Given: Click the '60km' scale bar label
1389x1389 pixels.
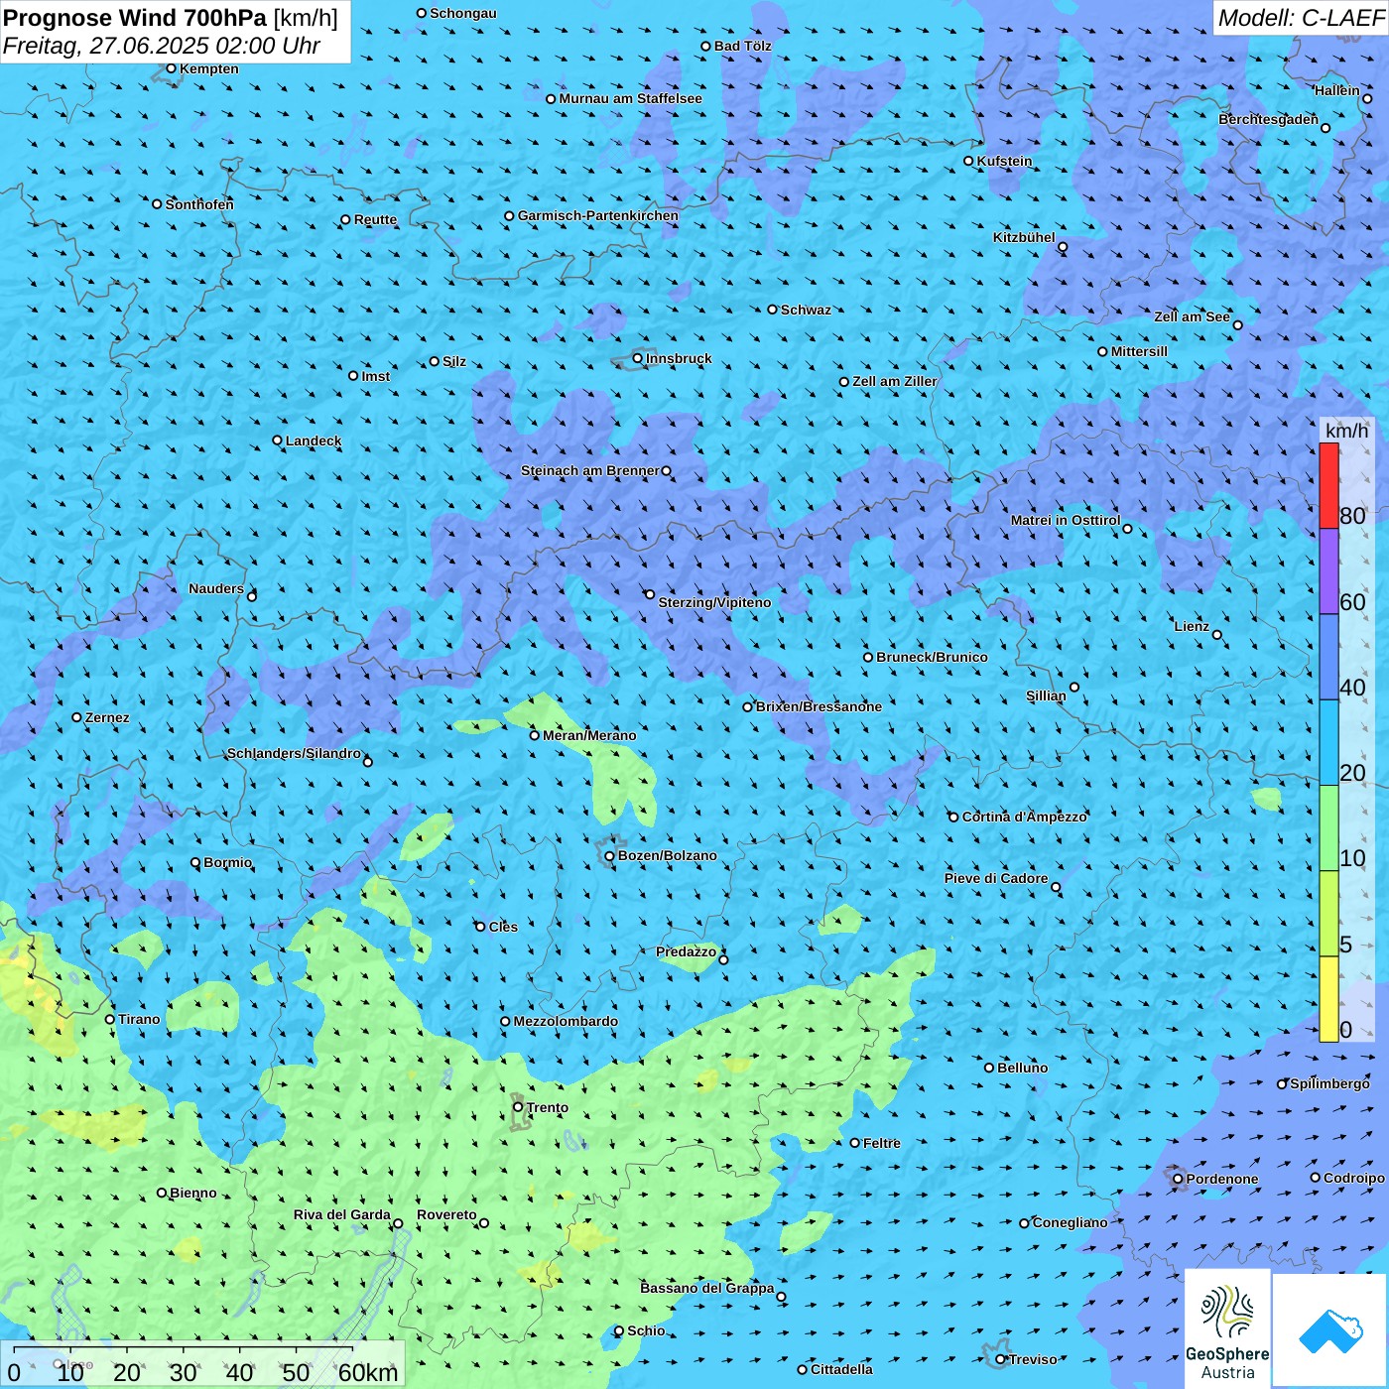Looking at the screenshot, I should [x=368, y=1372].
